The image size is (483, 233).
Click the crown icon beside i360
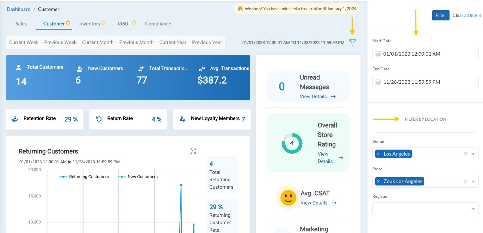tap(134, 23)
